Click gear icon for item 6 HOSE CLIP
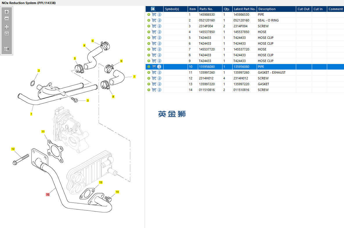344x228 pixels. pos(149,43)
